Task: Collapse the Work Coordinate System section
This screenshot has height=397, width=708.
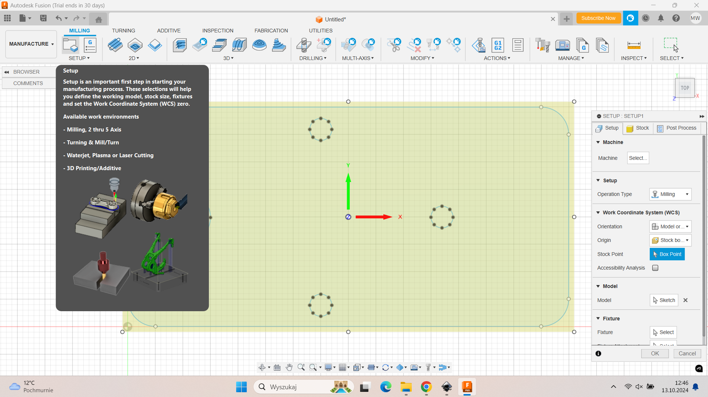Action: 598,212
